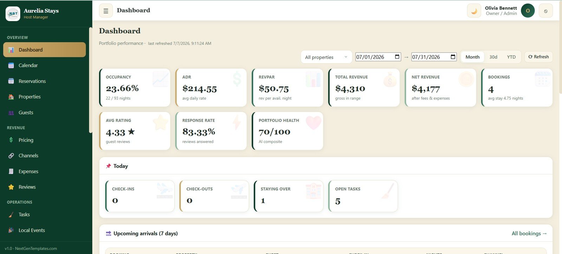Click the 22 / 93 nights text
562x254 pixels.
click(118, 98)
